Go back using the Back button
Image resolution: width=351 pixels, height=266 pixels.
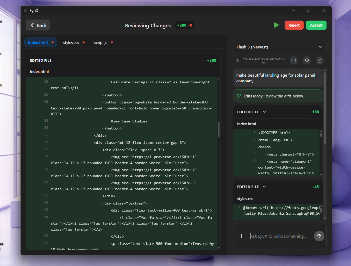38,25
